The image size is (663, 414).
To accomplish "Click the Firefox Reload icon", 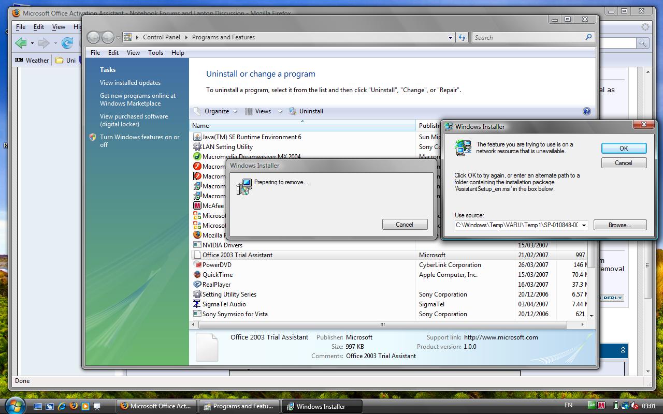I will (x=67, y=43).
